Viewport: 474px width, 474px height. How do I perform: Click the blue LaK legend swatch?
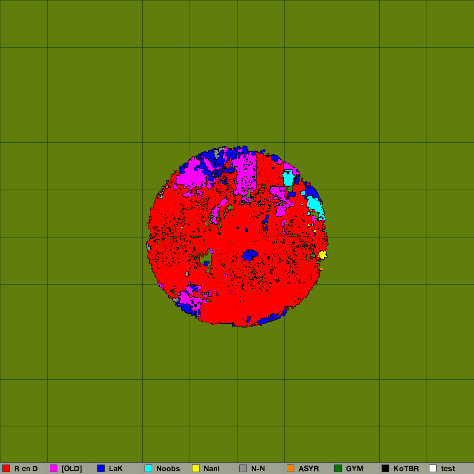click(101, 468)
